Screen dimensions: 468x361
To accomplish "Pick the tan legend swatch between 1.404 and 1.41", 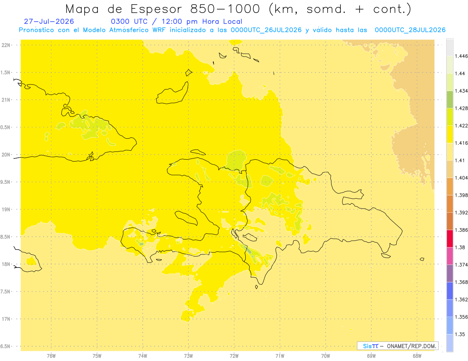I will click(450, 169).
